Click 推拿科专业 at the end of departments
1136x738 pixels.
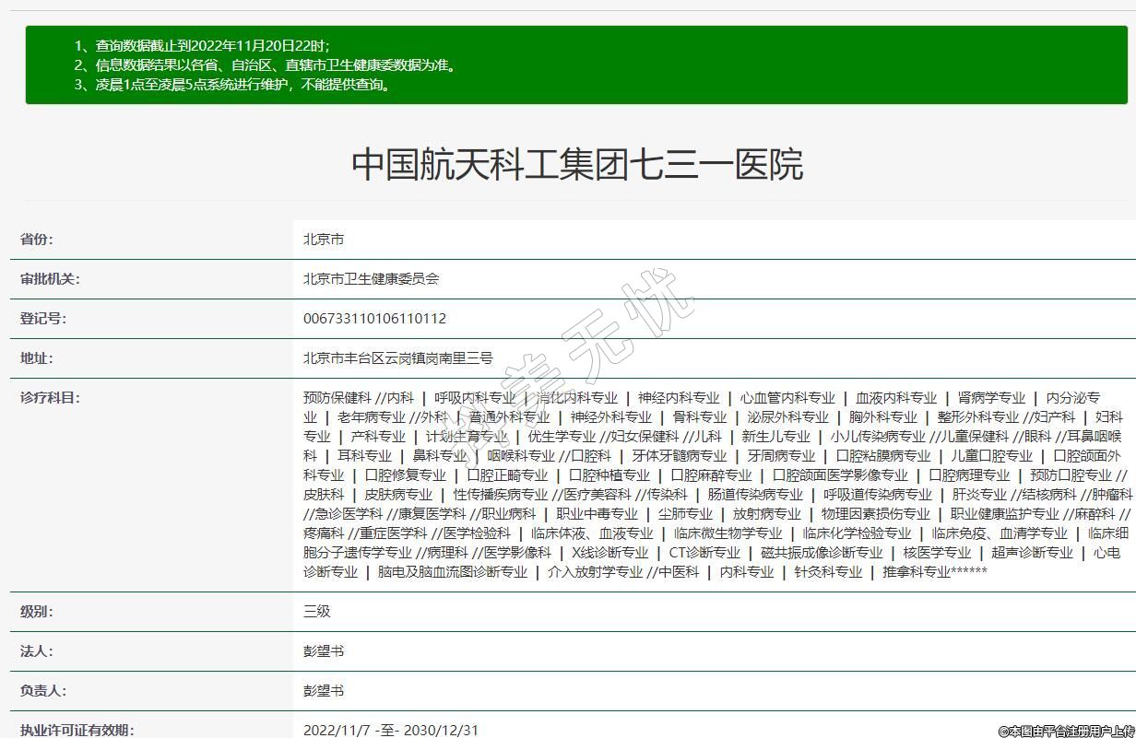pyautogui.click(x=916, y=571)
